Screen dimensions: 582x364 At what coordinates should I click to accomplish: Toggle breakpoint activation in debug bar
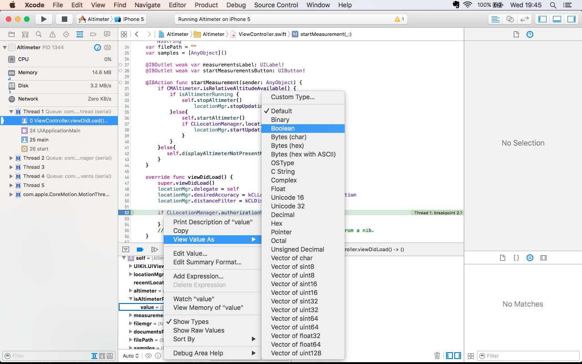click(x=140, y=249)
